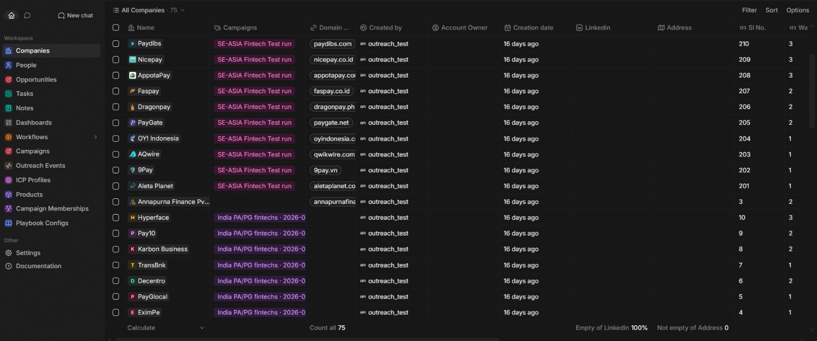This screenshot has height=341, width=817.
Task: Click the Opportunities target icon
Action: coord(8,80)
